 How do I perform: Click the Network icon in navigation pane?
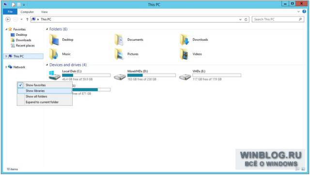tap(10, 67)
